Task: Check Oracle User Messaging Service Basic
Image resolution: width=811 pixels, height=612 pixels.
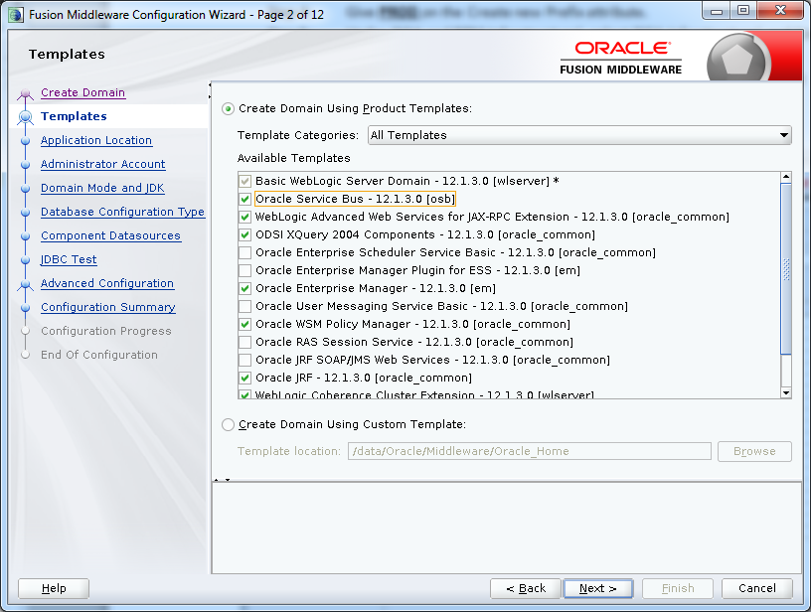Action: pos(245,306)
